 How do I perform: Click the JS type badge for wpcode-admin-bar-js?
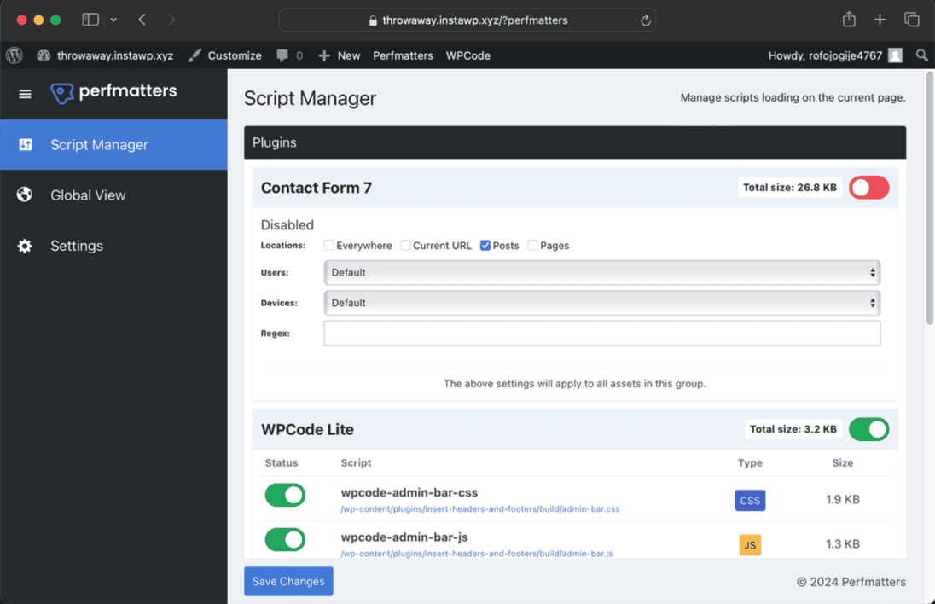tap(750, 544)
